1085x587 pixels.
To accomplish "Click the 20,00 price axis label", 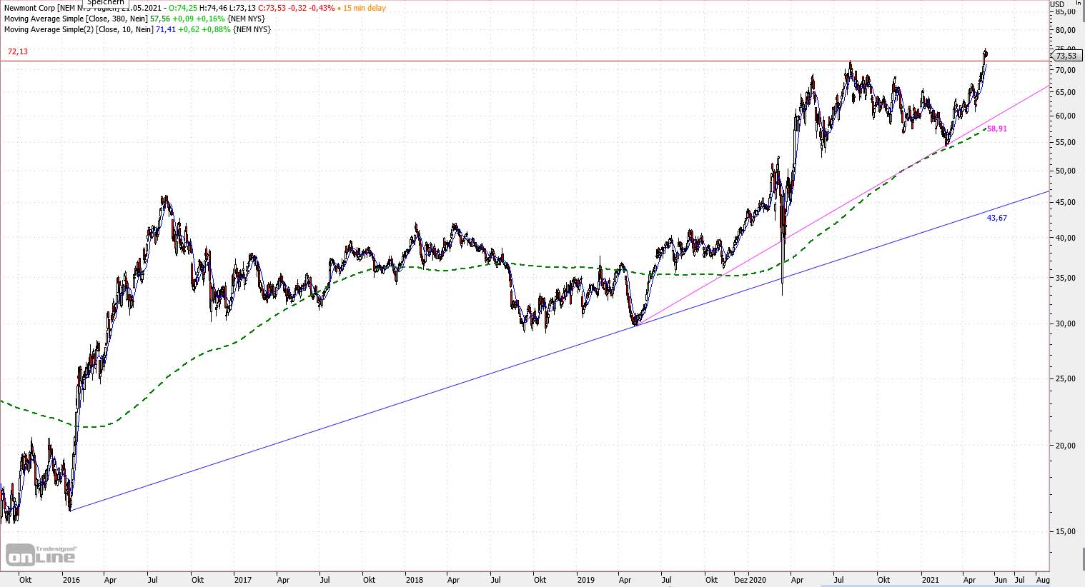I will click(1066, 446).
